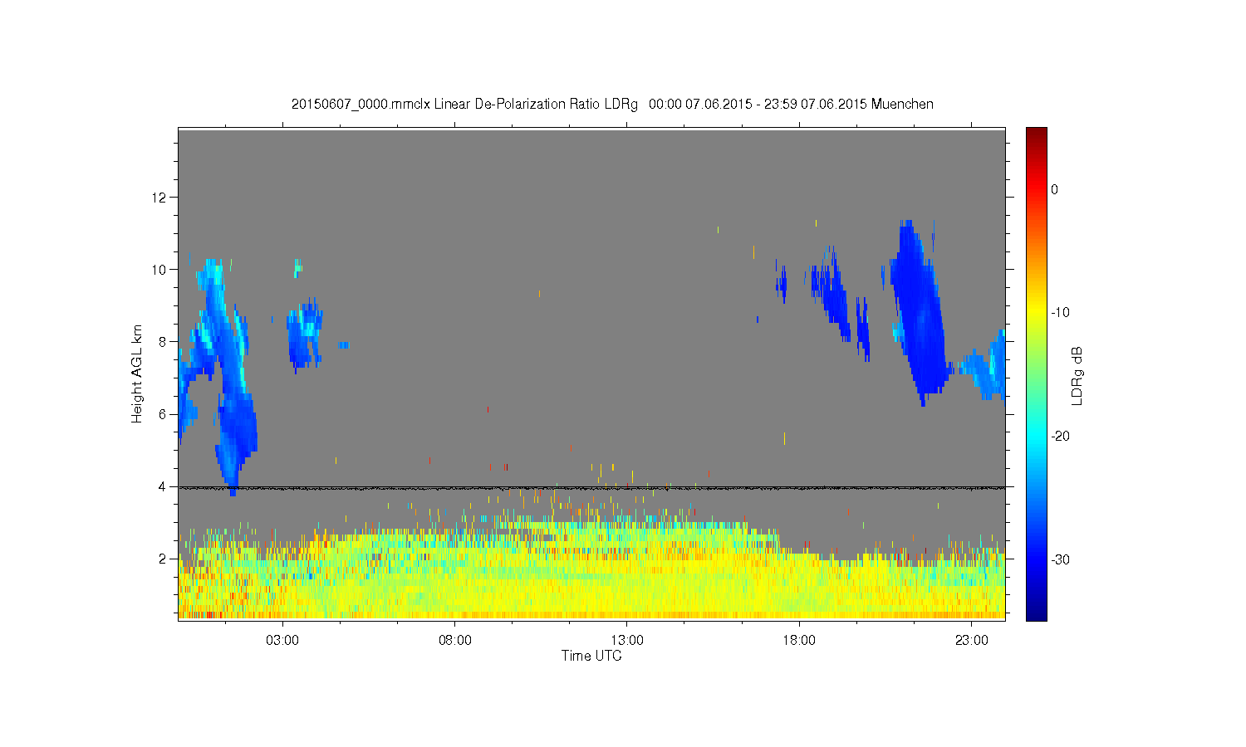Viewport: 1246px width, 747px height.
Task: Click the -30 colorbar tick label
Action: pyautogui.click(x=1060, y=559)
